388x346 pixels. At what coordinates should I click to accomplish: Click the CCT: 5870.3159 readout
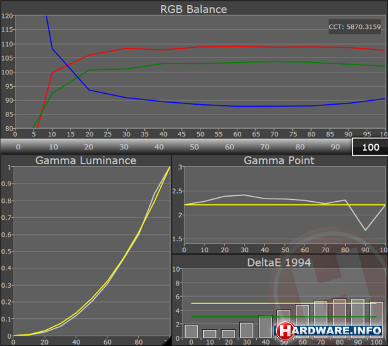(x=354, y=27)
